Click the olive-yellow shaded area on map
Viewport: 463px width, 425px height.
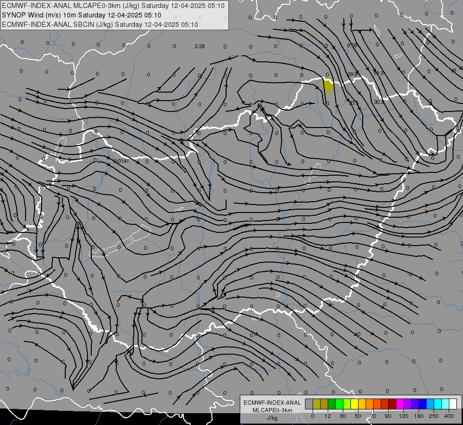(327, 86)
